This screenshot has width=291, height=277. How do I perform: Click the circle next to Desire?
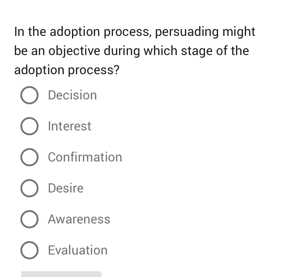click(x=29, y=188)
